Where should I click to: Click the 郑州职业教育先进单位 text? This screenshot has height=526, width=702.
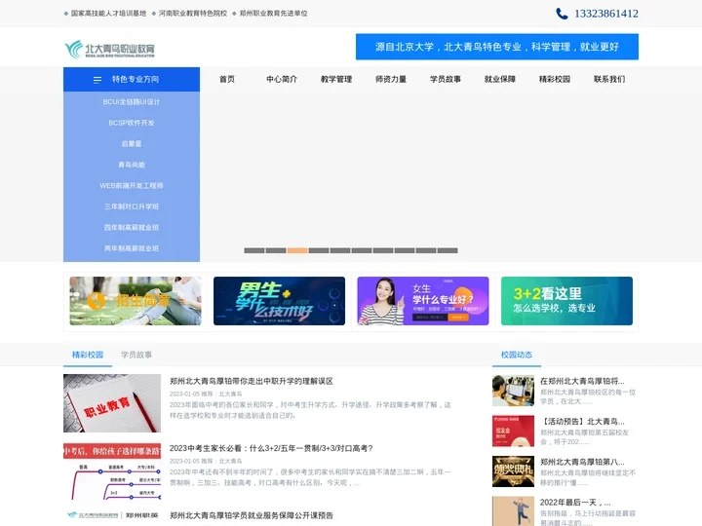click(x=274, y=14)
